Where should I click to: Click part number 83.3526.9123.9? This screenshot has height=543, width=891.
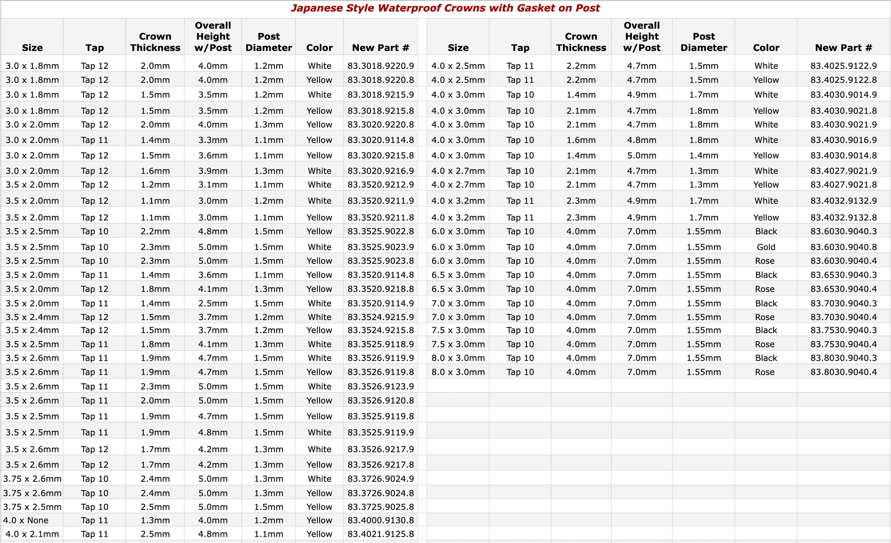tap(381, 386)
